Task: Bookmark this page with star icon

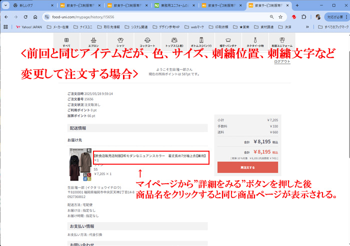Action: click(280, 16)
